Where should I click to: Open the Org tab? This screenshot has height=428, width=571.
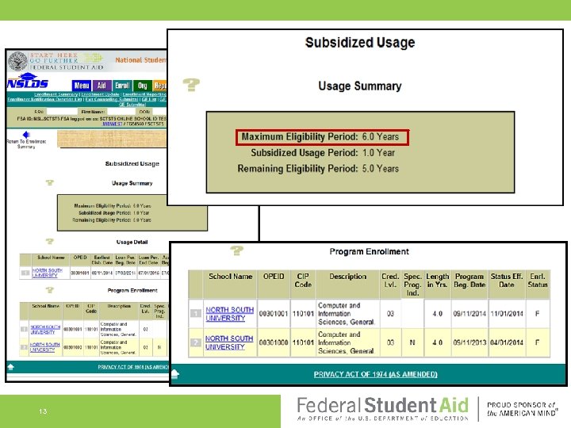pyautogui.click(x=143, y=86)
